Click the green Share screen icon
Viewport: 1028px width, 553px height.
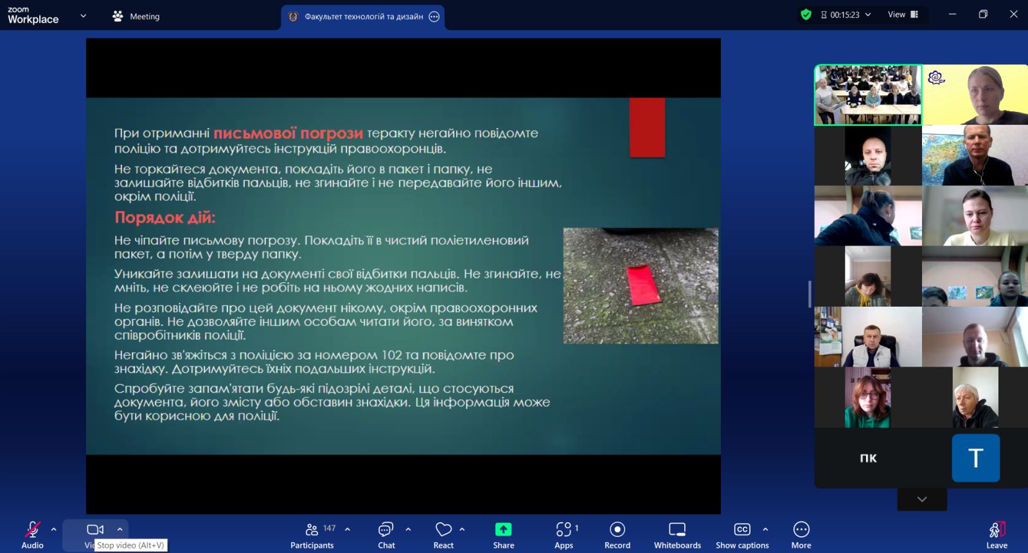pyautogui.click(x=504, y=529)
